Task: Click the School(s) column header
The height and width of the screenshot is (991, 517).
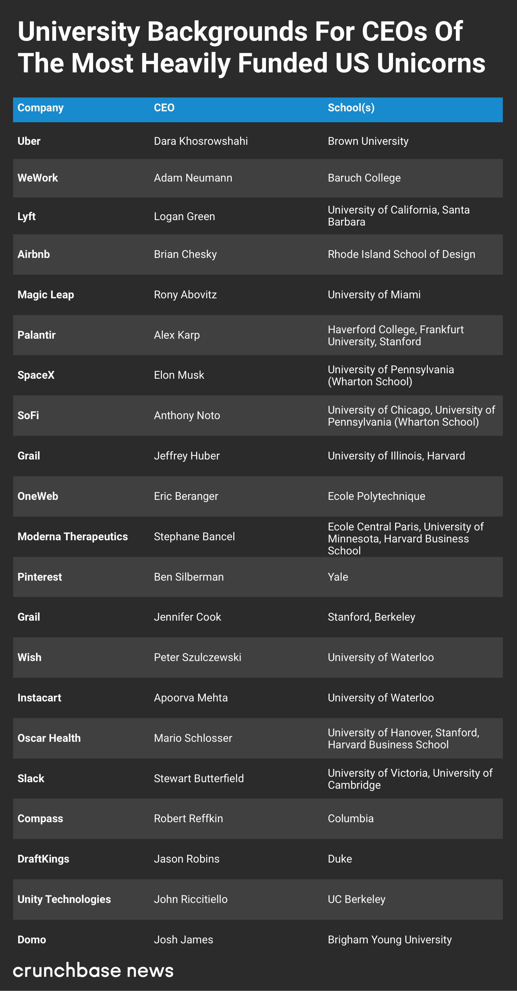Action: click(351, 108)
